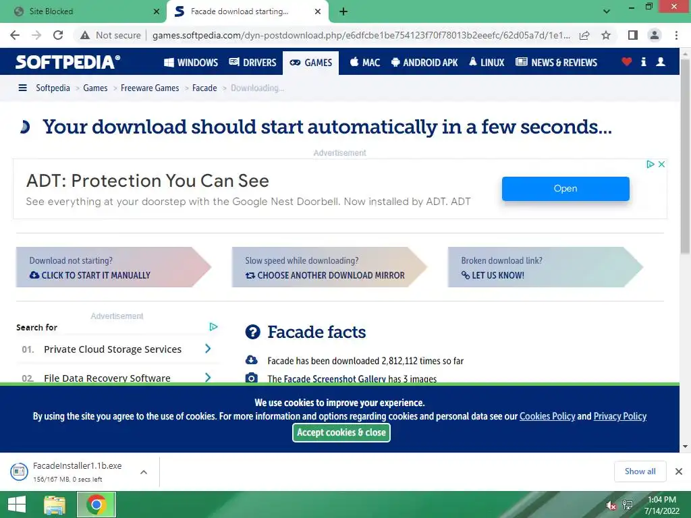Click the Softpedia logo

[67, 61]
